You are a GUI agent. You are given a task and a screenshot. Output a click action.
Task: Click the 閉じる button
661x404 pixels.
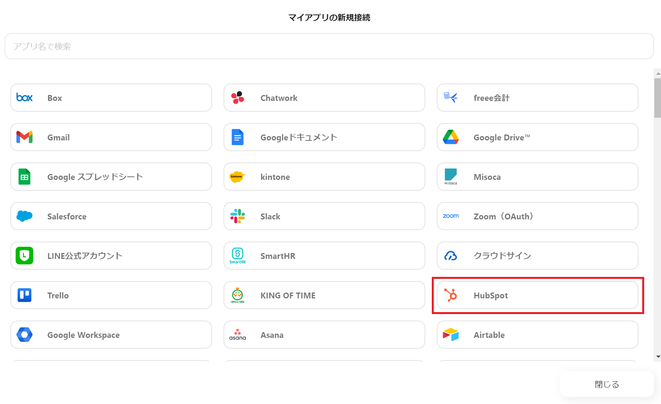tap(607, 384)
